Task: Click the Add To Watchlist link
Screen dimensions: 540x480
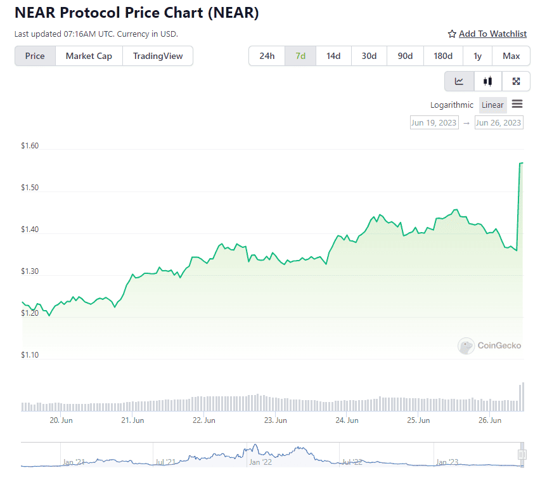Action: (492, 34)
